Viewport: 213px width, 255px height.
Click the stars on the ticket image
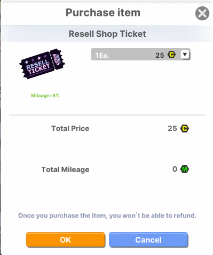click(36, 59)
